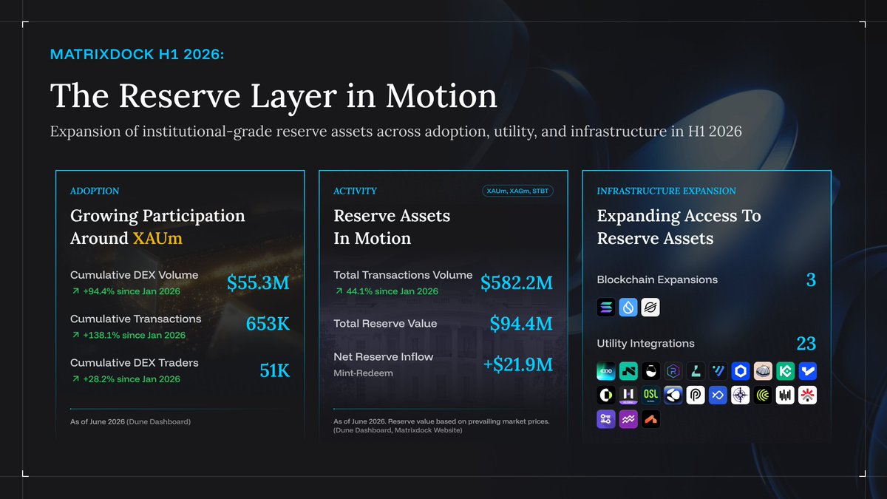Screen dimensions: 887x499
Task: Click the Total Reserve Value label
Action: tap(385, 323)
